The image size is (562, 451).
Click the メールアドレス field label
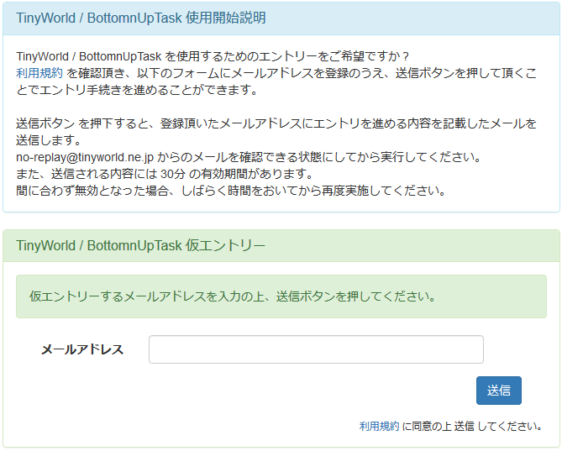point(82,349)
